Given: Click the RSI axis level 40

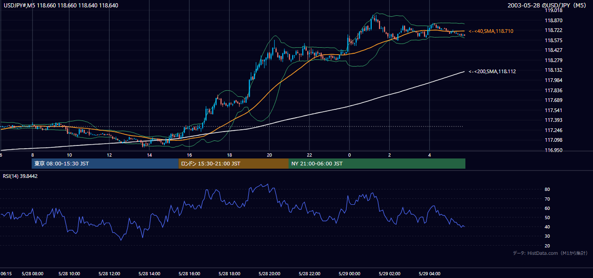Looking at the screenshot, I should click(x=548, y=227).
